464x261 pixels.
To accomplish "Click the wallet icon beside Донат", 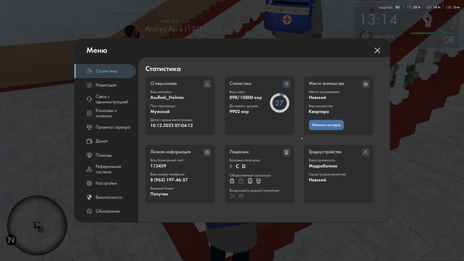I will pyautogui.click(x=89, y=141).
